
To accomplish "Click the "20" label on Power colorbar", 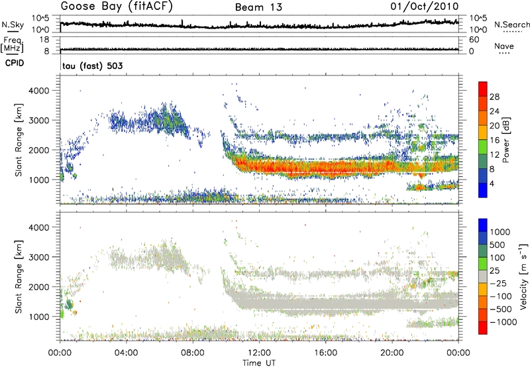I will (x=494, y=126).
